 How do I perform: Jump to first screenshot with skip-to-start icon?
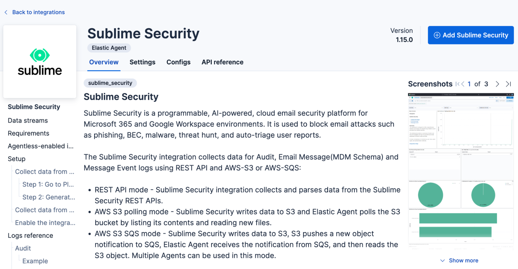pyautogui.click(x=457, y=84)
